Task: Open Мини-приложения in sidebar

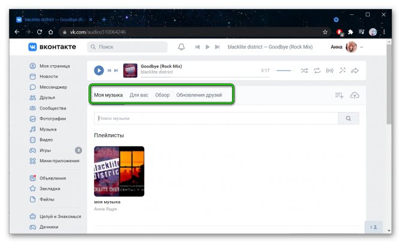Action: click(54, 161)
